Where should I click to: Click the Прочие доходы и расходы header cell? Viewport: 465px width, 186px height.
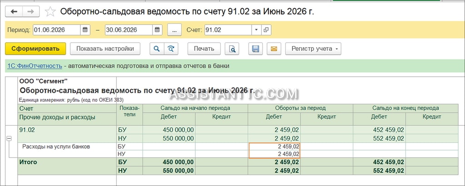[67, 119]
